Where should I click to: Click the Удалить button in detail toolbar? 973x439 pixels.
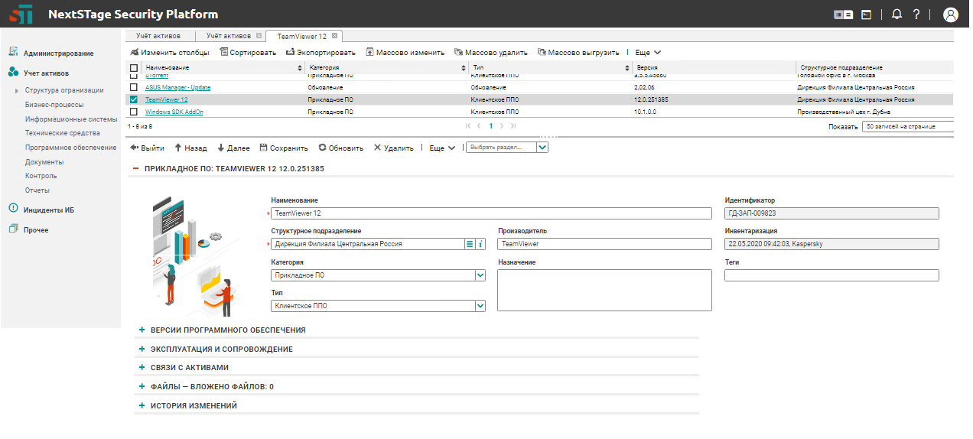coord(393,148)
